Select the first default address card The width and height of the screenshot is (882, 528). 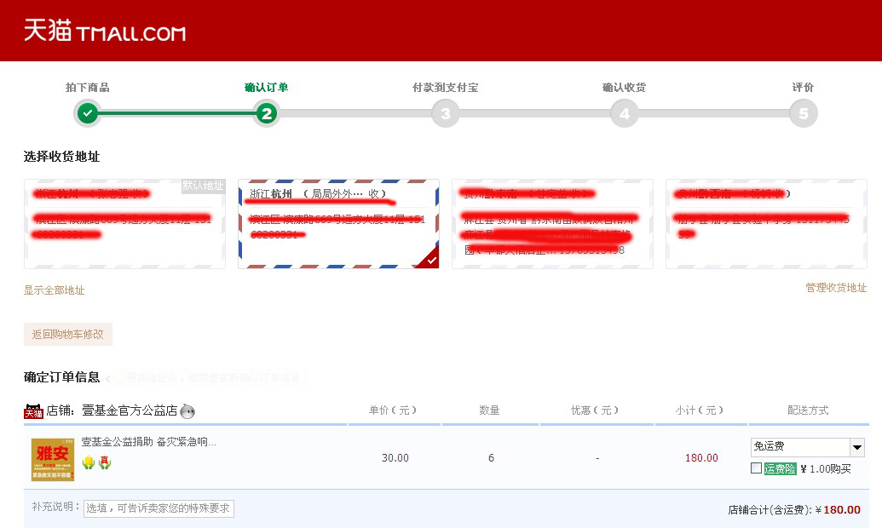tap(124, 224)
